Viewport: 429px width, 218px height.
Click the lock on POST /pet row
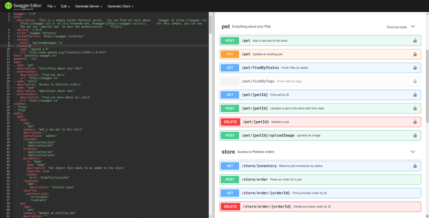[x=415, y=40]
